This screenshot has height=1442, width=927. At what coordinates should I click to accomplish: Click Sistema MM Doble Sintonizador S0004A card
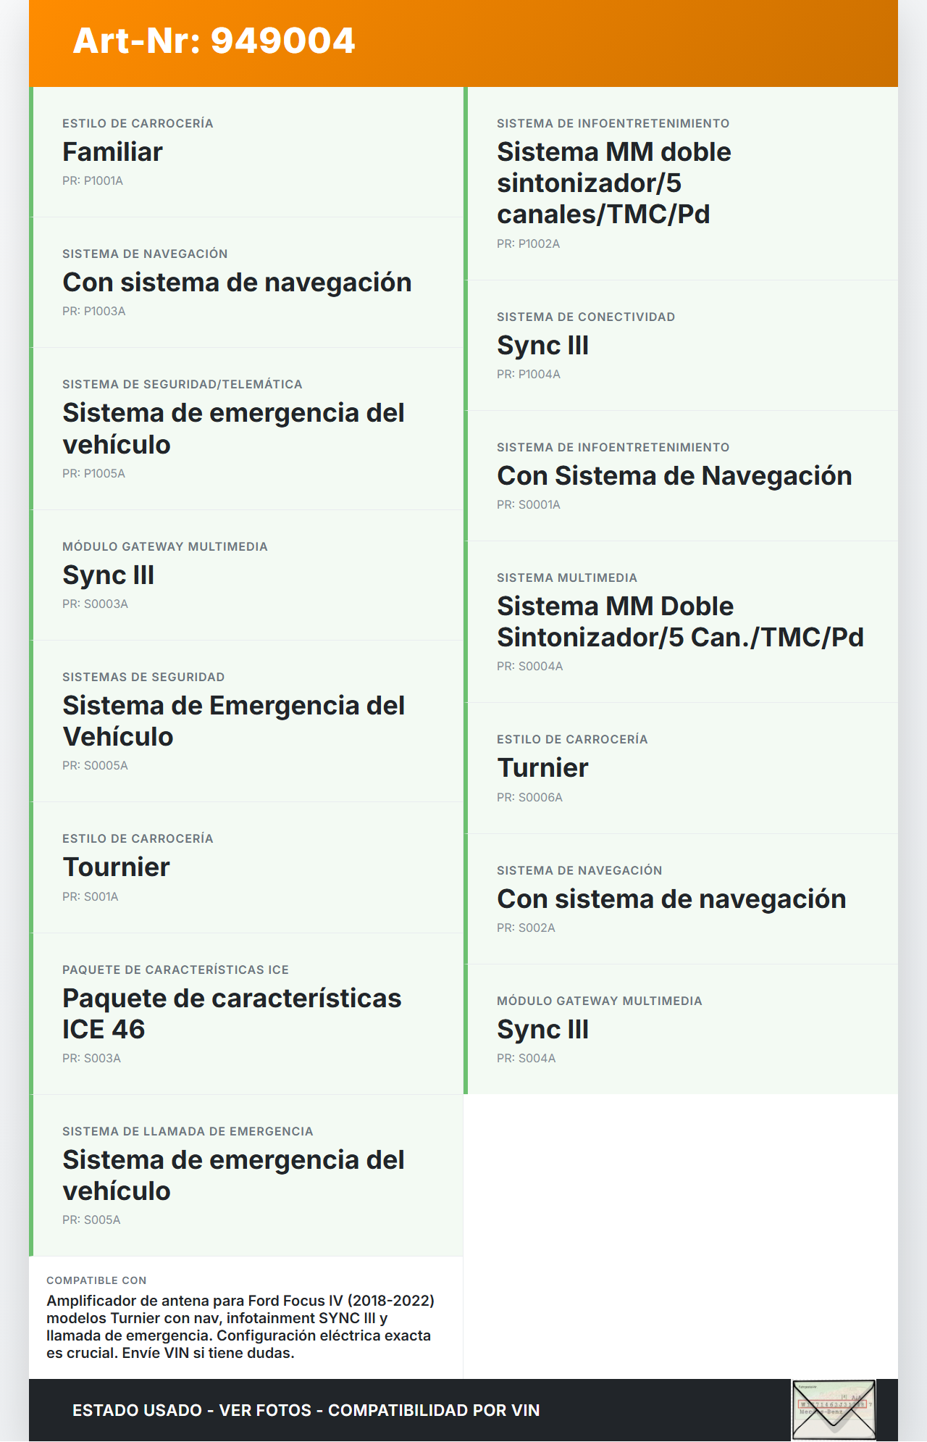coord(681,622)
